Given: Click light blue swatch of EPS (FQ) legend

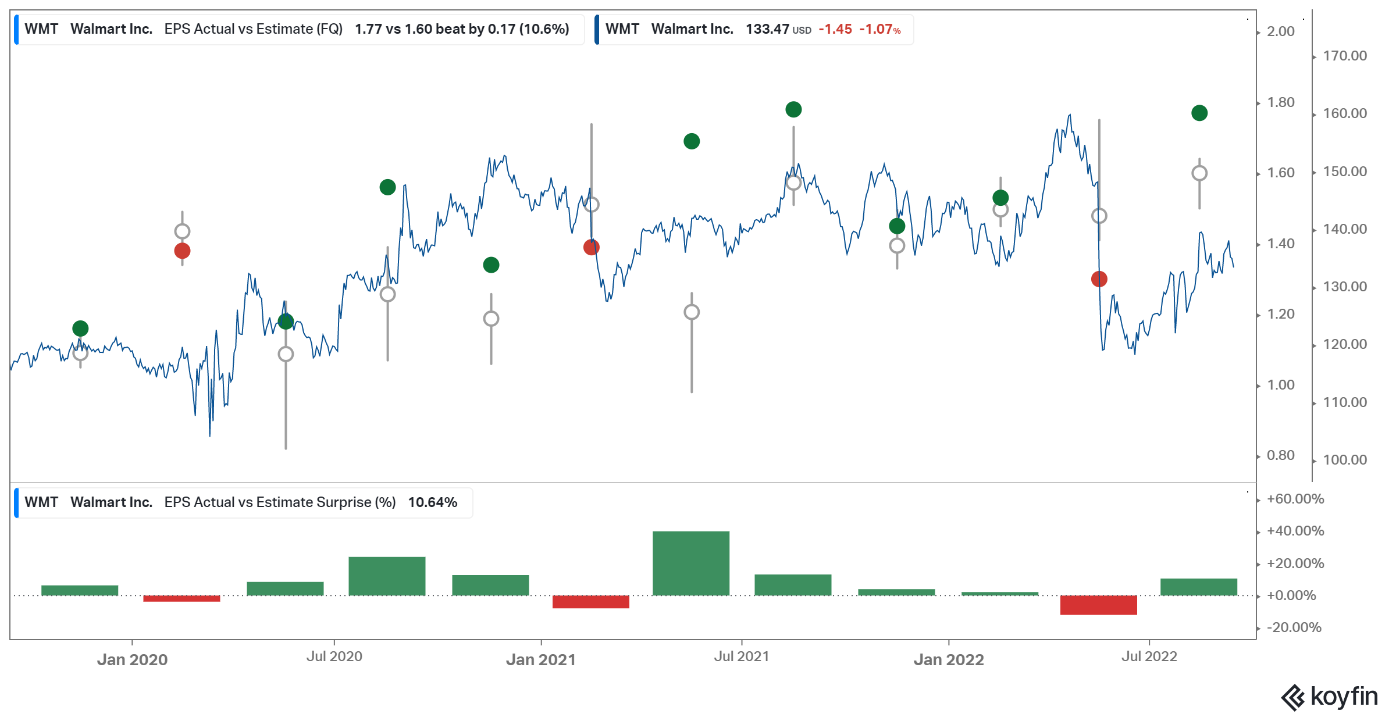Looking at the screenshot, I should pos(16,29).
